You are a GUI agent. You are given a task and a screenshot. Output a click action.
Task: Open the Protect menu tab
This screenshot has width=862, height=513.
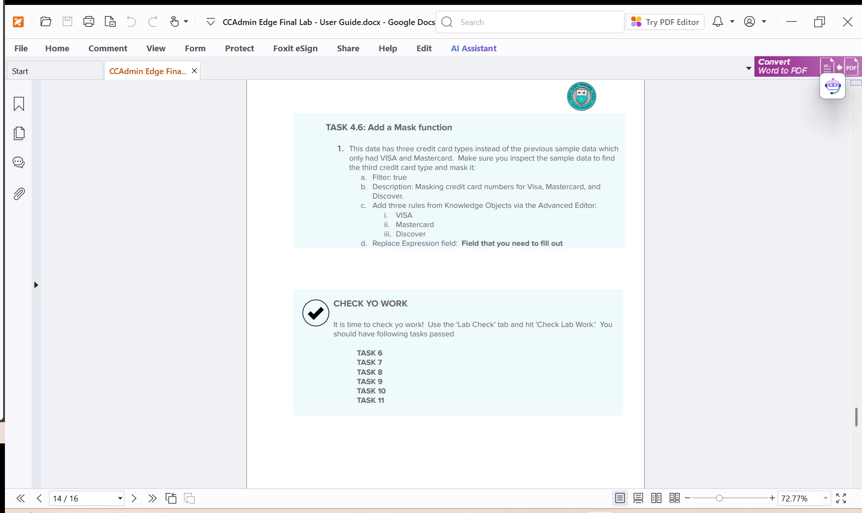239,48
